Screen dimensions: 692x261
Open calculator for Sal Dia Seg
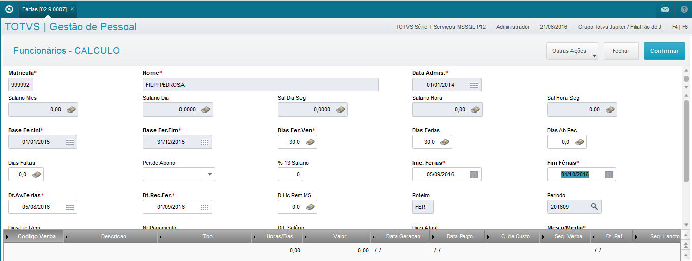(x=341, y=109)
